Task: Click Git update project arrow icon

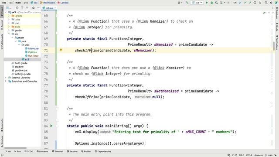Action: [x=240, y=3]
